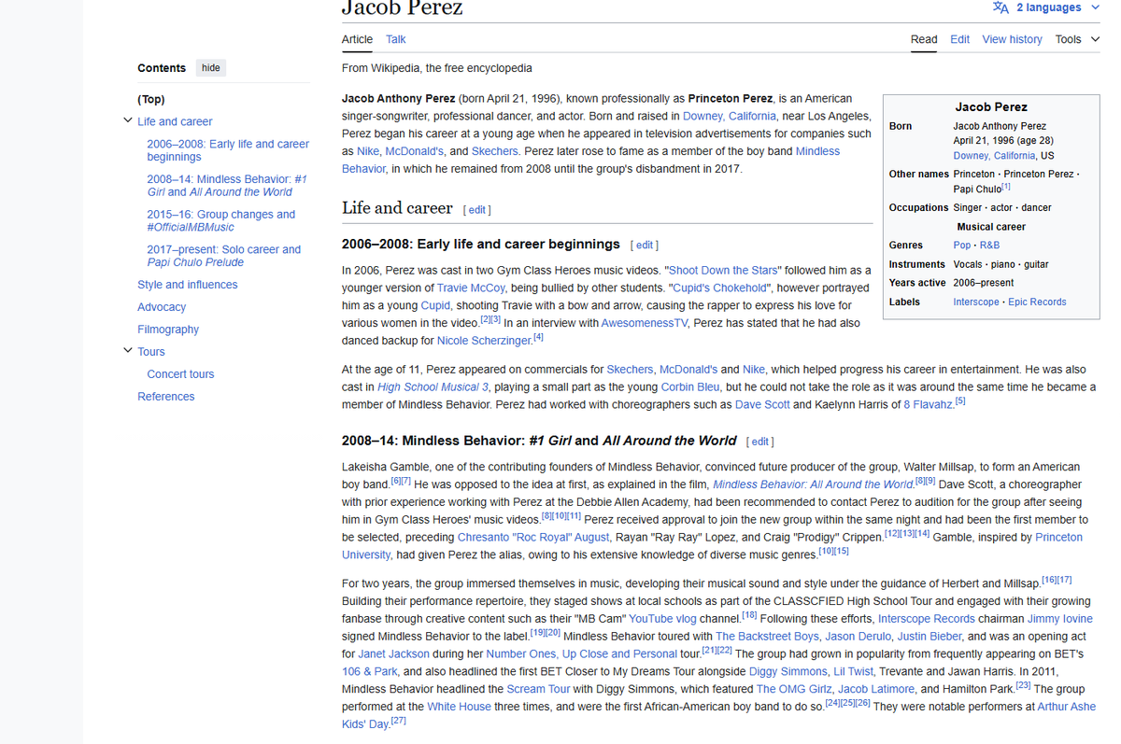
Task: Open the 8 Flavahz link
Action: (x=929, y=404)
